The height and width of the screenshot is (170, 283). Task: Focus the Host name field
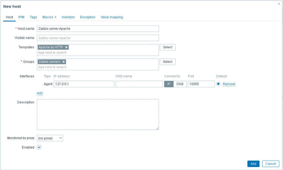(x=98, y=29)
